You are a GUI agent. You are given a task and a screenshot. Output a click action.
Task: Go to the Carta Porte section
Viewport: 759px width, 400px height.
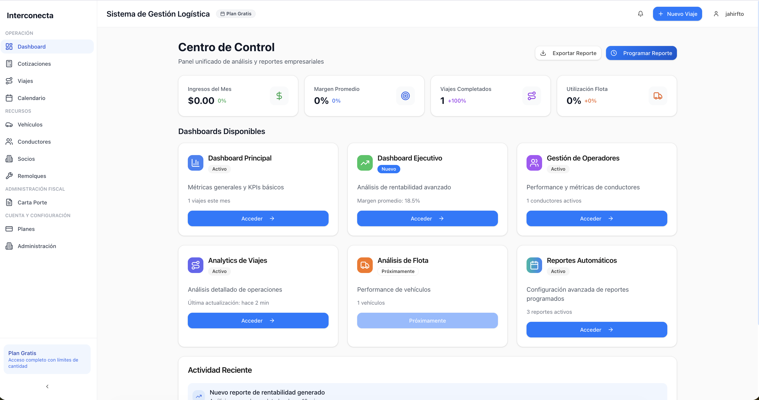32,202
